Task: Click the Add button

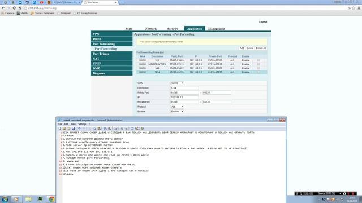Action: click(x=242, y=48)
